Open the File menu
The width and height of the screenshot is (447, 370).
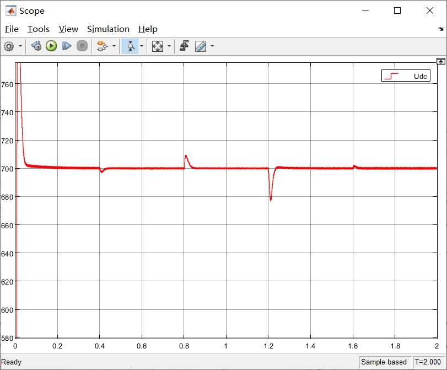(12, 29)
